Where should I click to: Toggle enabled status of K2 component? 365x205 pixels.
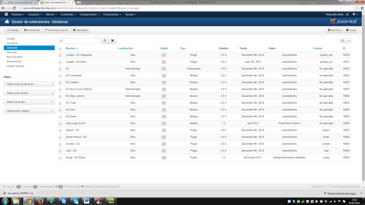164,69
